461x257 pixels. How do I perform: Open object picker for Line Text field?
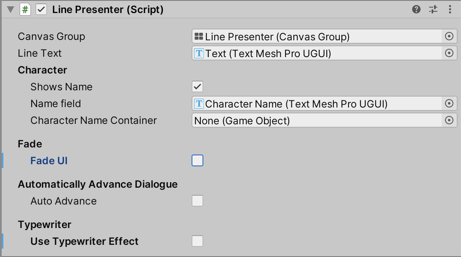click(449, 53)
